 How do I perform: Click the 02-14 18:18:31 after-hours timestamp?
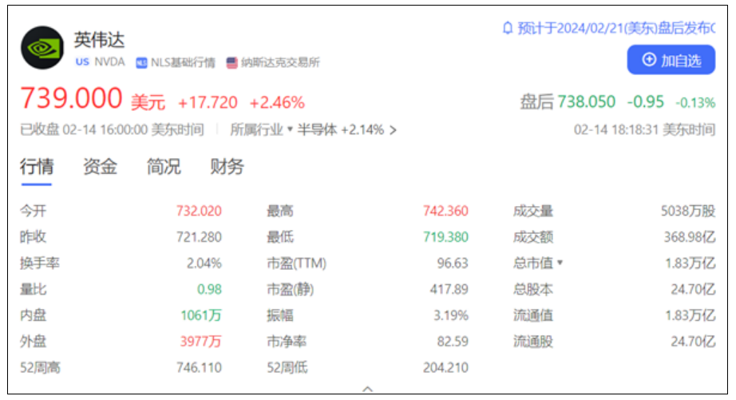(644, 129)
